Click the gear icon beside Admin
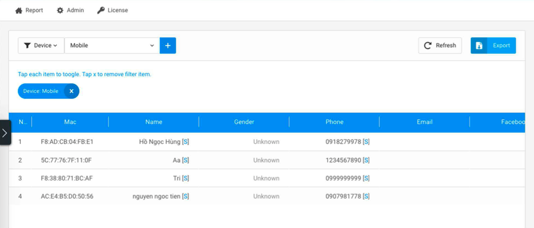534x228 pixels. pos(60,10)
